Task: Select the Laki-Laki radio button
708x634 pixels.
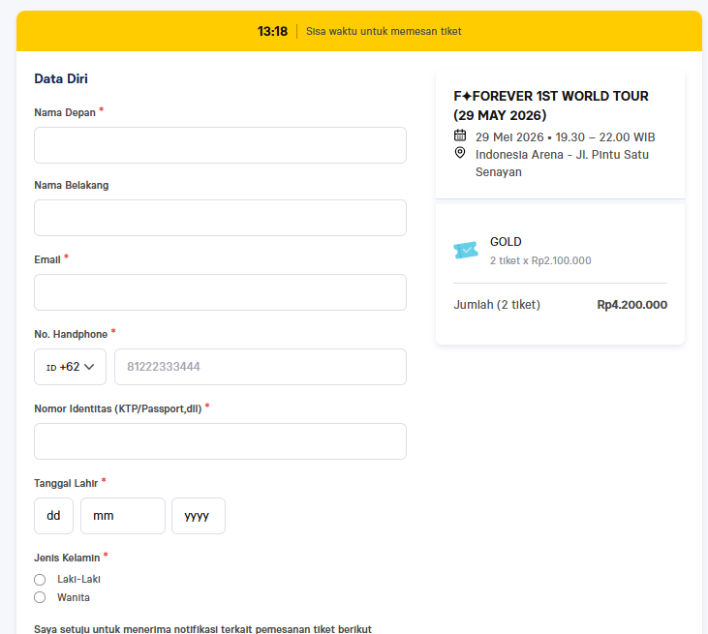Action: pyautogui.click(x=40, y=580)
